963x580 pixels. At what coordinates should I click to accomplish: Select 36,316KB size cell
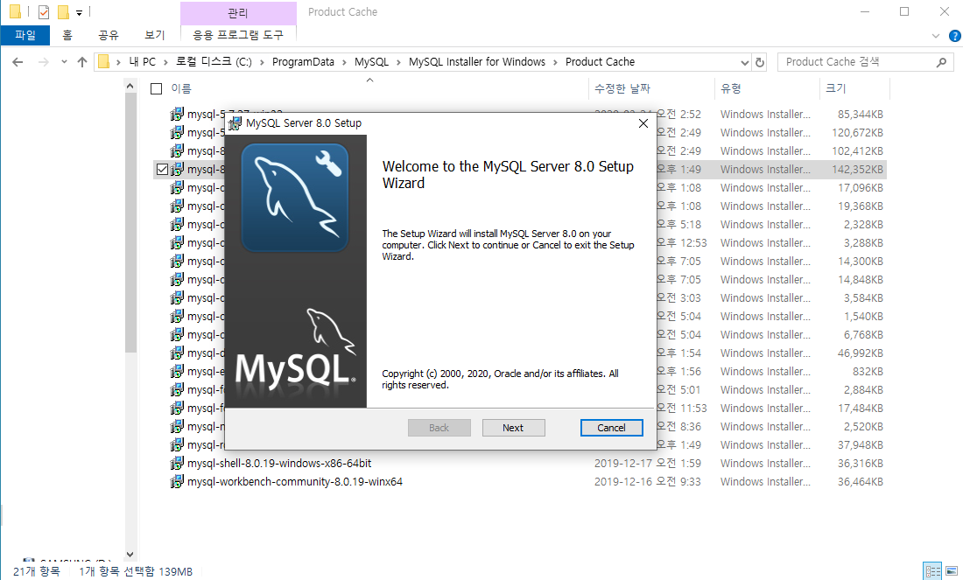point(860,464)
